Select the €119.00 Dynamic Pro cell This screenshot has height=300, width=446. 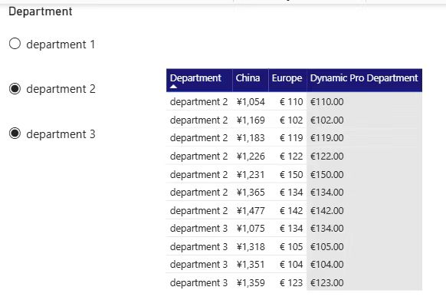[x=326, y=138]
